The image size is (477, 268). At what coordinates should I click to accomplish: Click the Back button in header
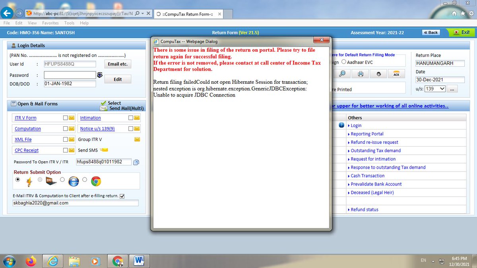431,33
